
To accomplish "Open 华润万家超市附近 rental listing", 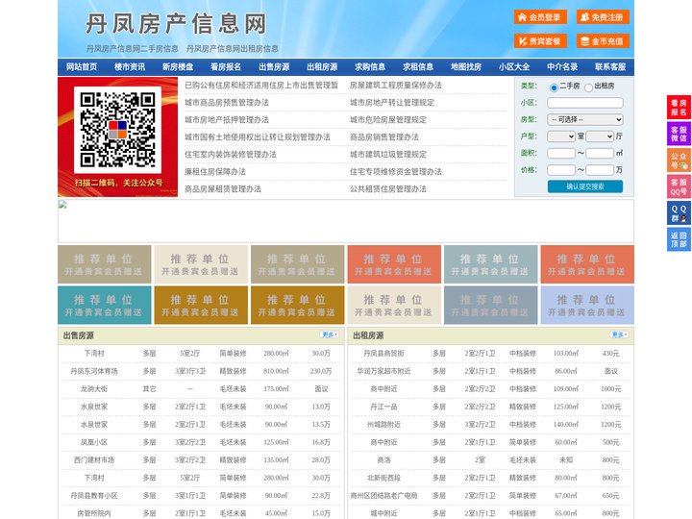I will pyautogui.click(x=383, y=371).
